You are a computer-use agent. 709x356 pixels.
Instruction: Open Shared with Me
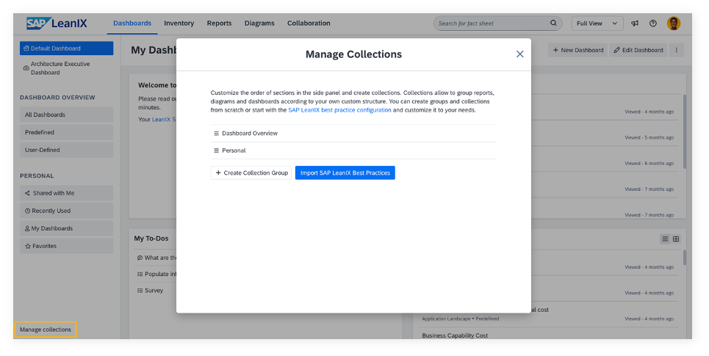pyautogui.click(x=66, y=193)
